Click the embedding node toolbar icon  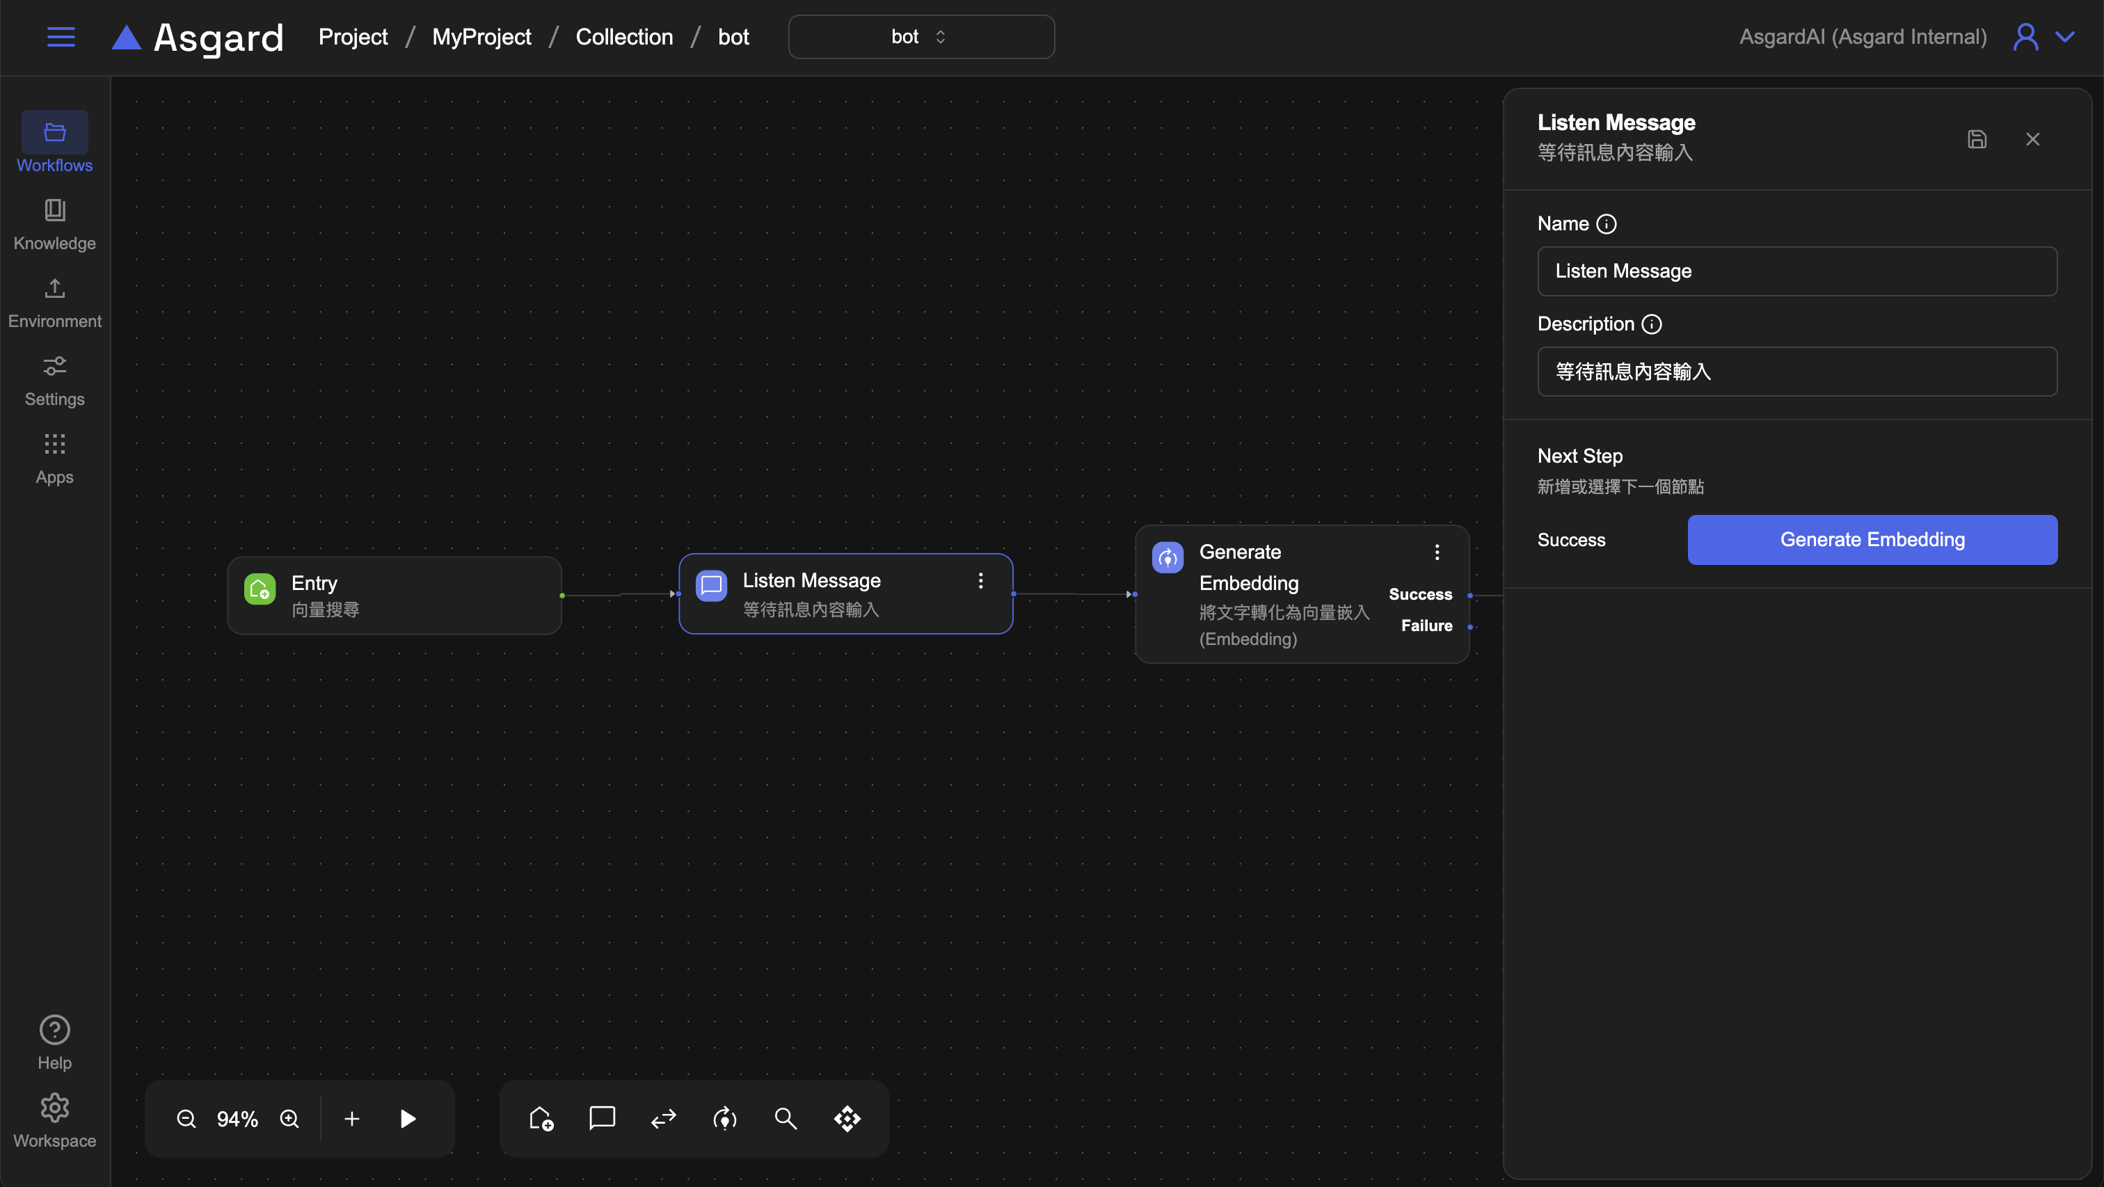(724, 1118)
